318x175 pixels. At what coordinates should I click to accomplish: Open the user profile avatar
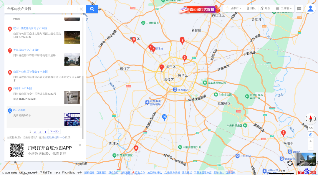[x=310, y=9]
